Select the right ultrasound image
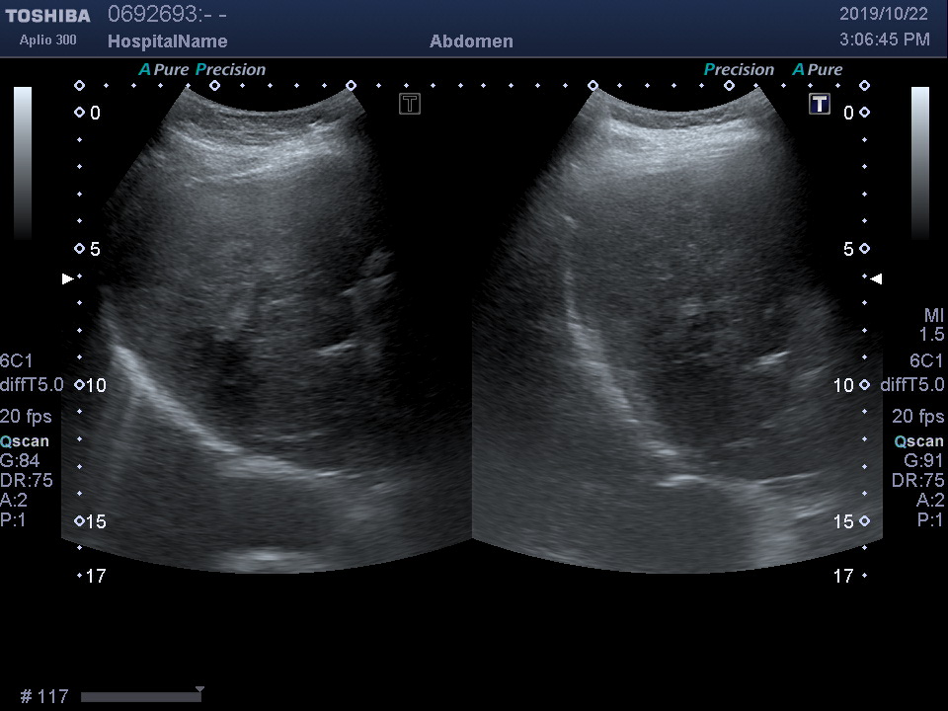This screenshot has height=711, width=948. click(x=677, y=330)
